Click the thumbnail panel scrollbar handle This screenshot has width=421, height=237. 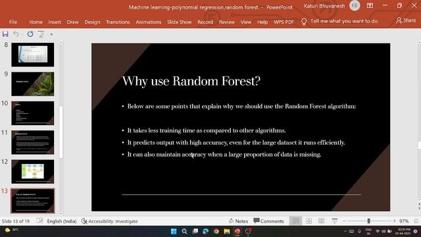pyautogui.click(x=61, y=132)
